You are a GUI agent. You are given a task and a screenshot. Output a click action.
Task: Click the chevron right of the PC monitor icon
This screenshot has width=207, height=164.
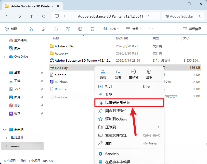[x=64, y=16]
